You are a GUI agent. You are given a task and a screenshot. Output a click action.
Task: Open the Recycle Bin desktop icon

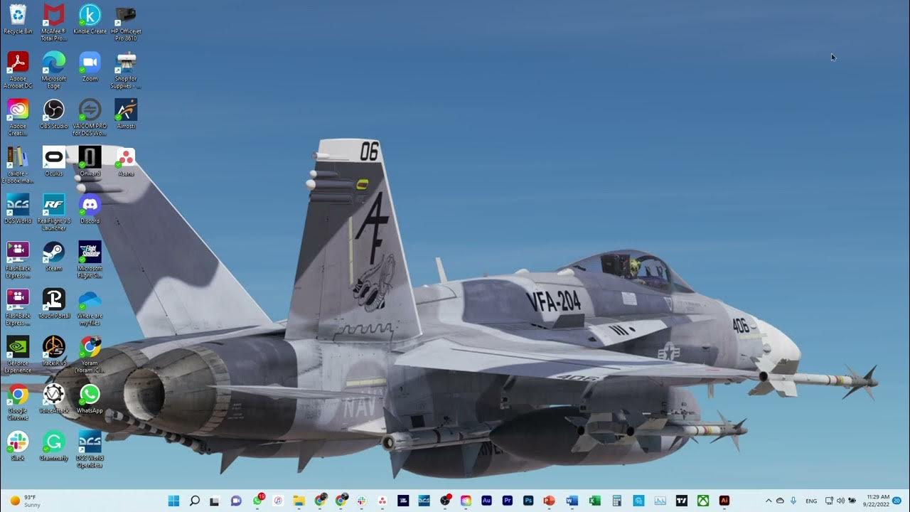[x=18, y=19]
